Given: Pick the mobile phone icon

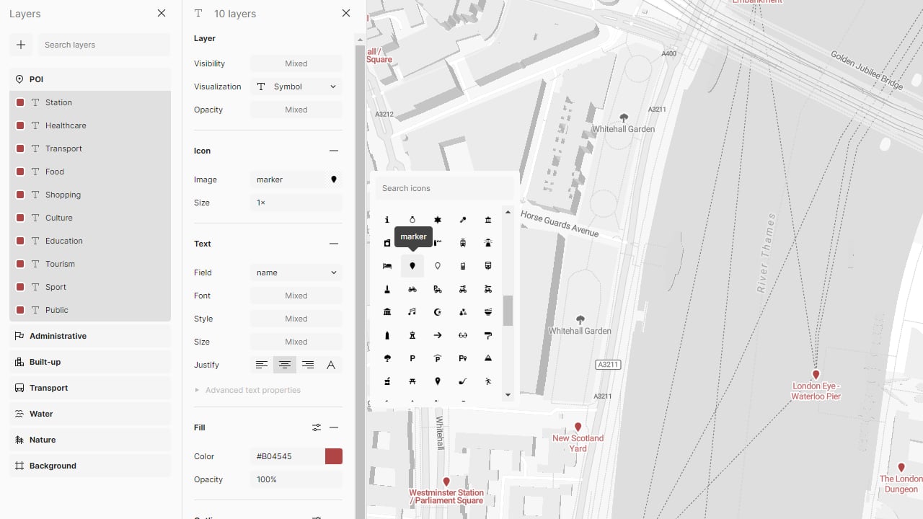Looking at the screenshot, I should (463, 266).
